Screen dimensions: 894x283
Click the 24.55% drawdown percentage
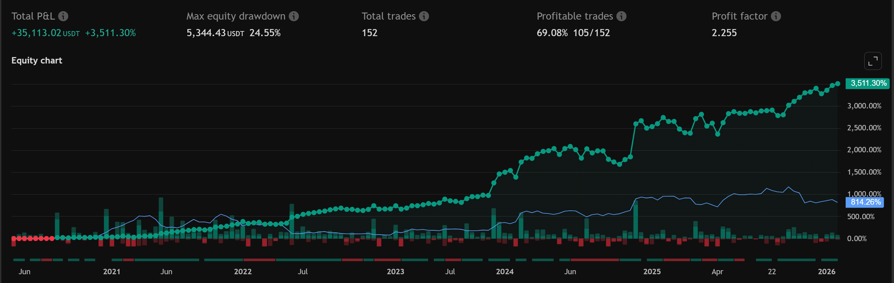click(x=265, y=33)
